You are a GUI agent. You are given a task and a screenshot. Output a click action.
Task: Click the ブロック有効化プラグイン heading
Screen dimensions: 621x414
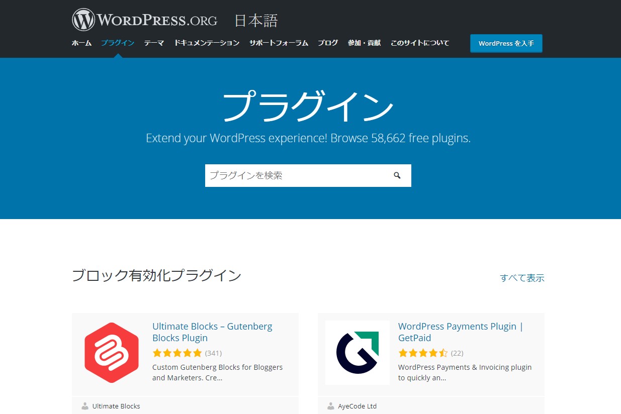(x=157, y=275)
